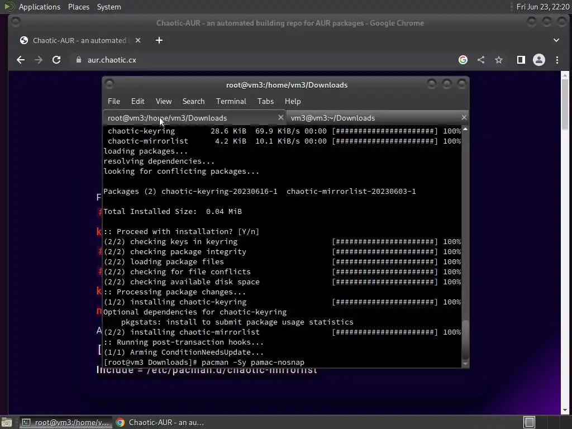Click the browser page scrollbar thumb

tap(565, 104)
